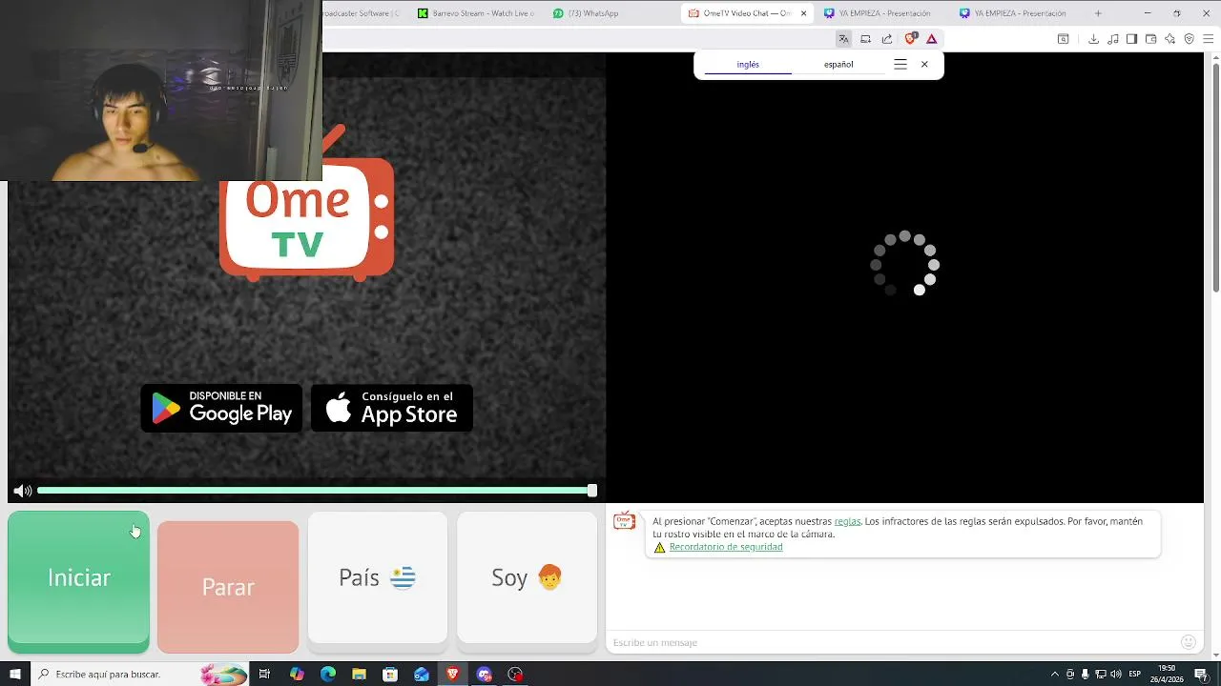The height and width of the screenshot is (686, 1221).
Task: Mute the video volume speaker icon
Action: [x=23, y=491]
